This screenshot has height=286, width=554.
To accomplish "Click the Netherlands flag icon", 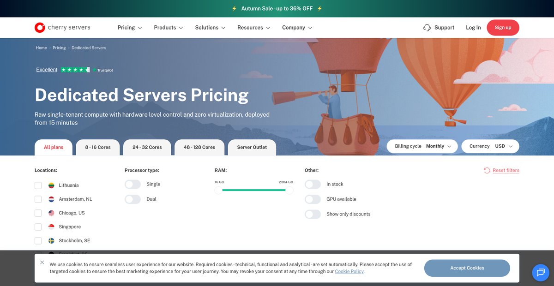I will pyautogui.click(x=52, y=199).
